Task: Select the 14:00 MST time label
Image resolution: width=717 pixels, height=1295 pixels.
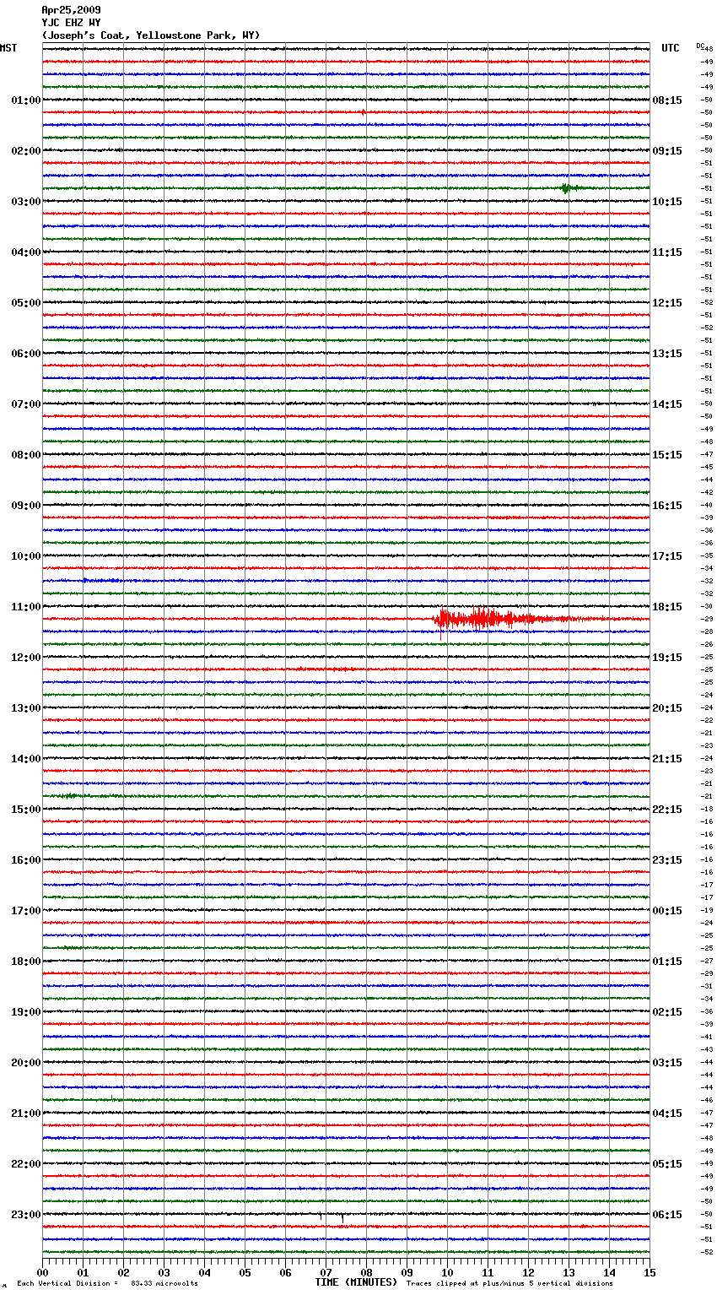Action: 26,759
